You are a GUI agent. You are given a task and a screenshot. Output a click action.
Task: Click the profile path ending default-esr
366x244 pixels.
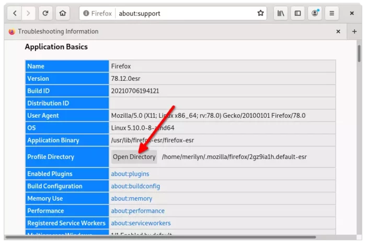point(234,157)
